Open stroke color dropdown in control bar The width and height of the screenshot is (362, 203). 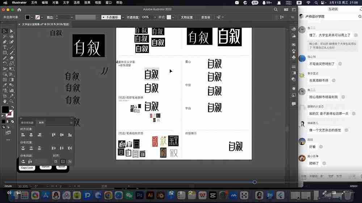(x=42, y=17)
